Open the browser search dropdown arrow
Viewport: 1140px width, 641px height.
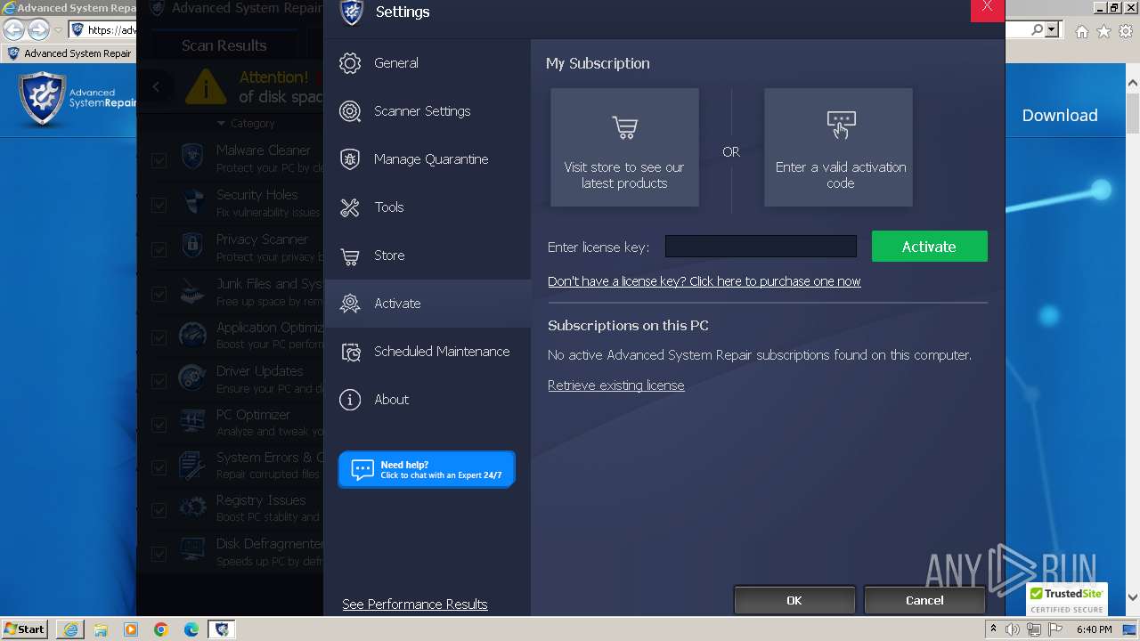tap(1053, 30)
